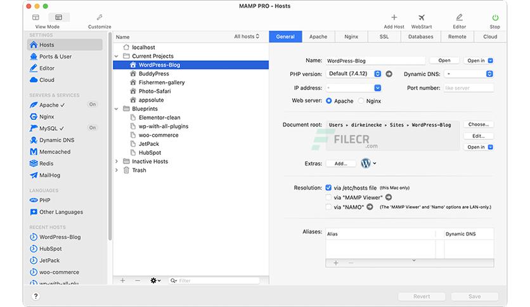Click the Port number field
This screenshot has width=530, height=307.
click(469, 88)
